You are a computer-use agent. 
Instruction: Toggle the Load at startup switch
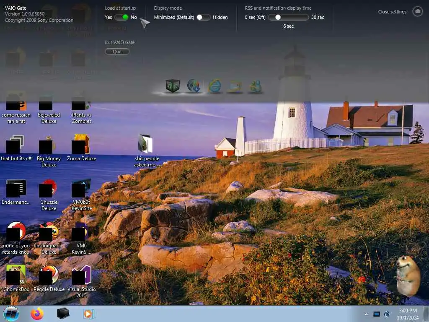pos(121,17)
